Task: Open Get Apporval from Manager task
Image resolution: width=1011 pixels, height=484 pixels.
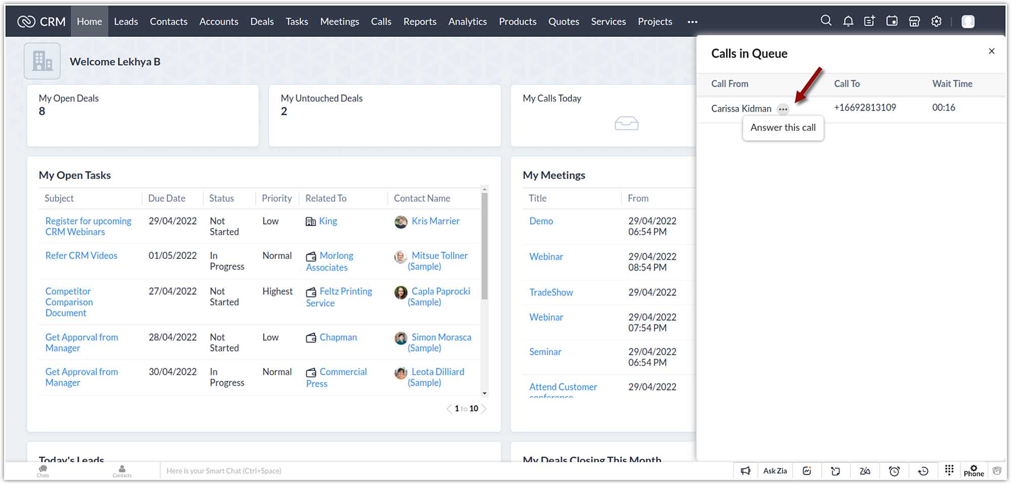Action: (82, 343)
